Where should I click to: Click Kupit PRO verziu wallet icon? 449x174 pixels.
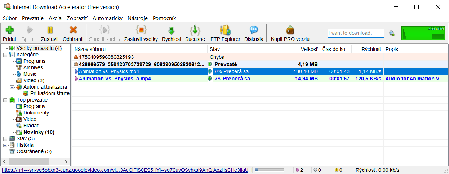coord(290,30)
